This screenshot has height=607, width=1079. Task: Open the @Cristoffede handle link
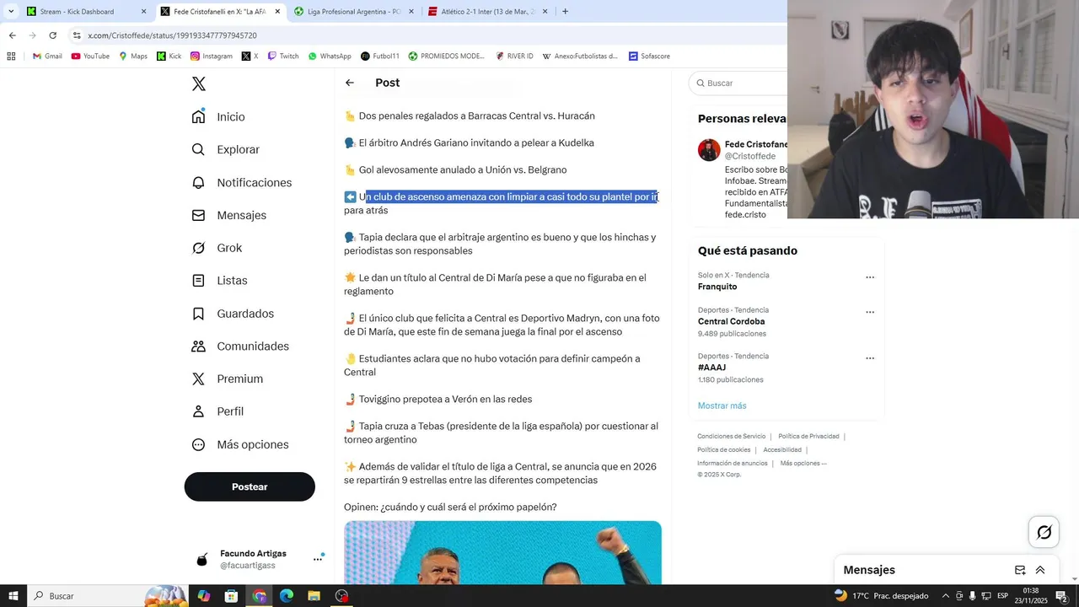coord(750,156)
